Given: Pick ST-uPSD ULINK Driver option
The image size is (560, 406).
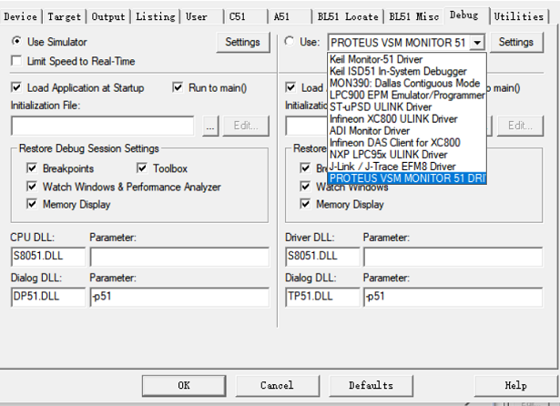Looking at the screenshot, I should (407, 107).
